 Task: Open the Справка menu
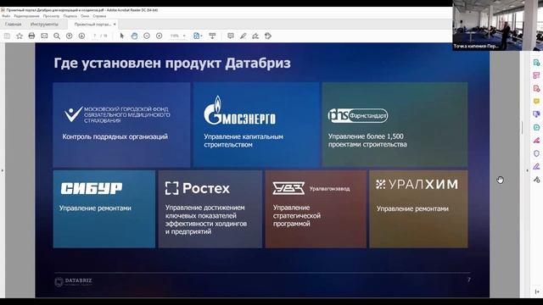tap(99, 16)
